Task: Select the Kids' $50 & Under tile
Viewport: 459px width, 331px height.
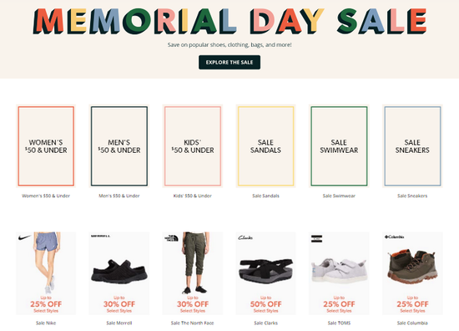Action: pyautogui.click(x=193, y=146)
